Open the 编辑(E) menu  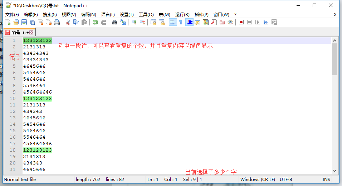(x=31, y=15)
